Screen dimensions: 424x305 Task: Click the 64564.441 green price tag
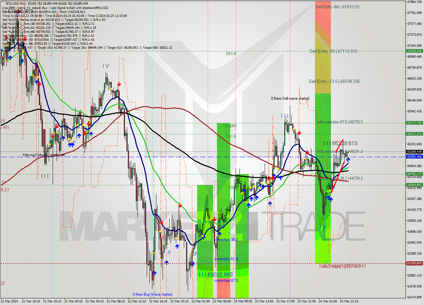coord(414,185)
